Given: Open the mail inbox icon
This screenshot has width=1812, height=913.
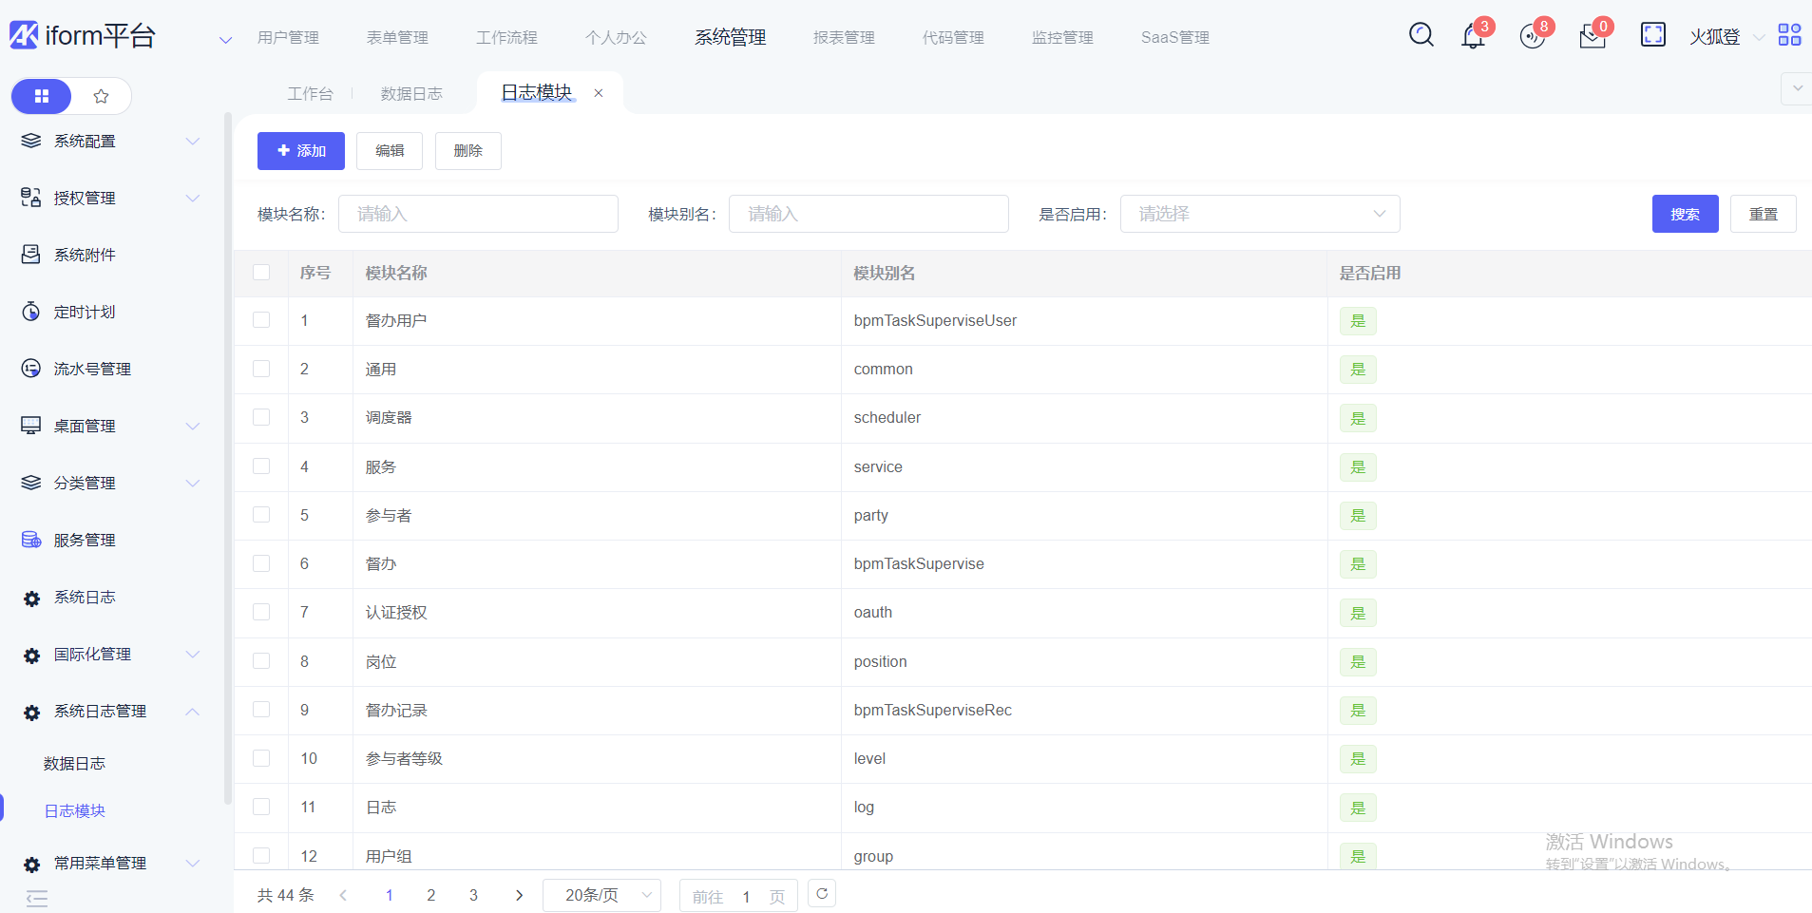Looking at the screenshot, I should click(x=1592, y=37).
